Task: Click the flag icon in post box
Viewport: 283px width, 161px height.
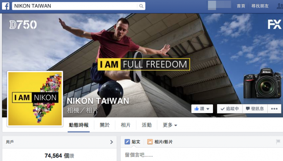Action: (278, 141)
